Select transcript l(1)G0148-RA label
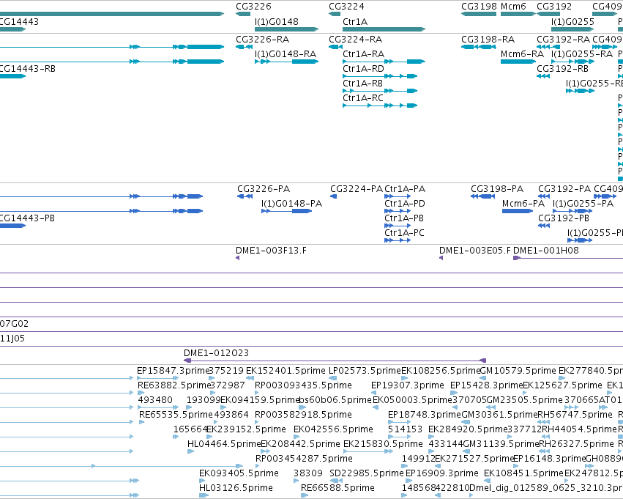Screen dimensions: 623x499 click(x=286, y=53)
